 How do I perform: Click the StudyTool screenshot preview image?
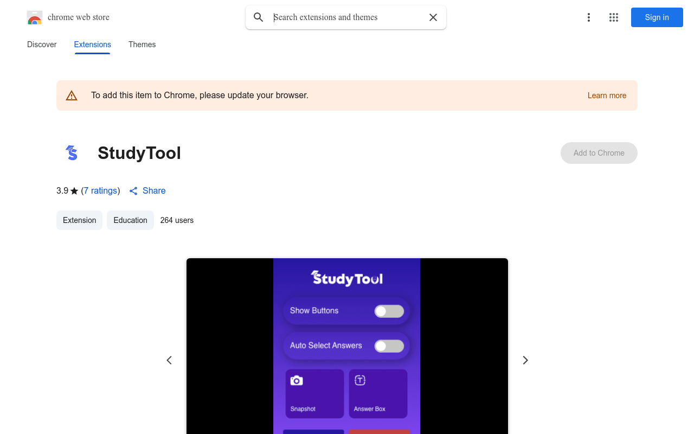347,346
